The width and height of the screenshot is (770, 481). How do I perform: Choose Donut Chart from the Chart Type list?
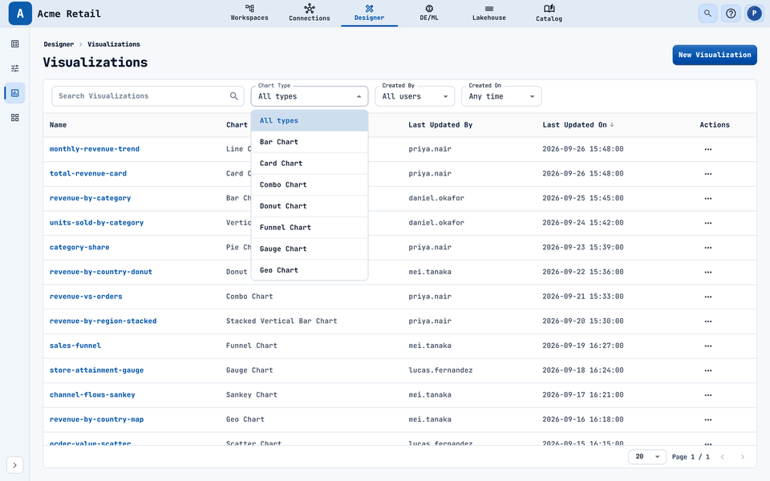[310, 206]
